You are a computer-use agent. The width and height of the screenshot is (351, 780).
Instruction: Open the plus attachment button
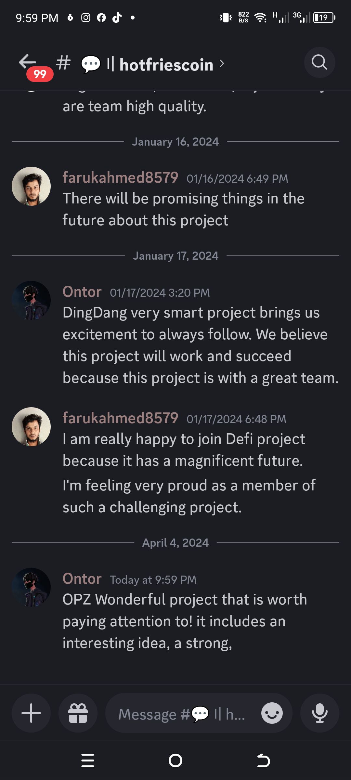pyautogui.click(x=31, y=713)
